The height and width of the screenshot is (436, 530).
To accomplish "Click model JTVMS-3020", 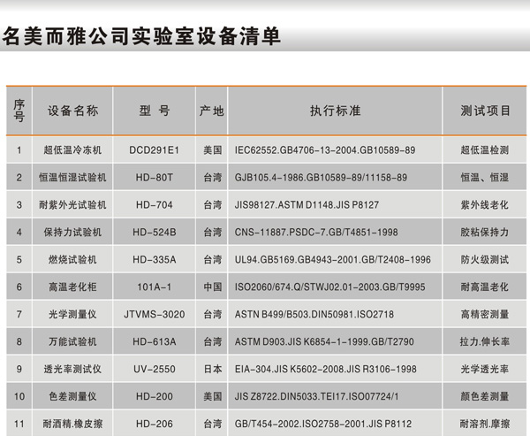I will pyautogui.click(x=154, y=315).
